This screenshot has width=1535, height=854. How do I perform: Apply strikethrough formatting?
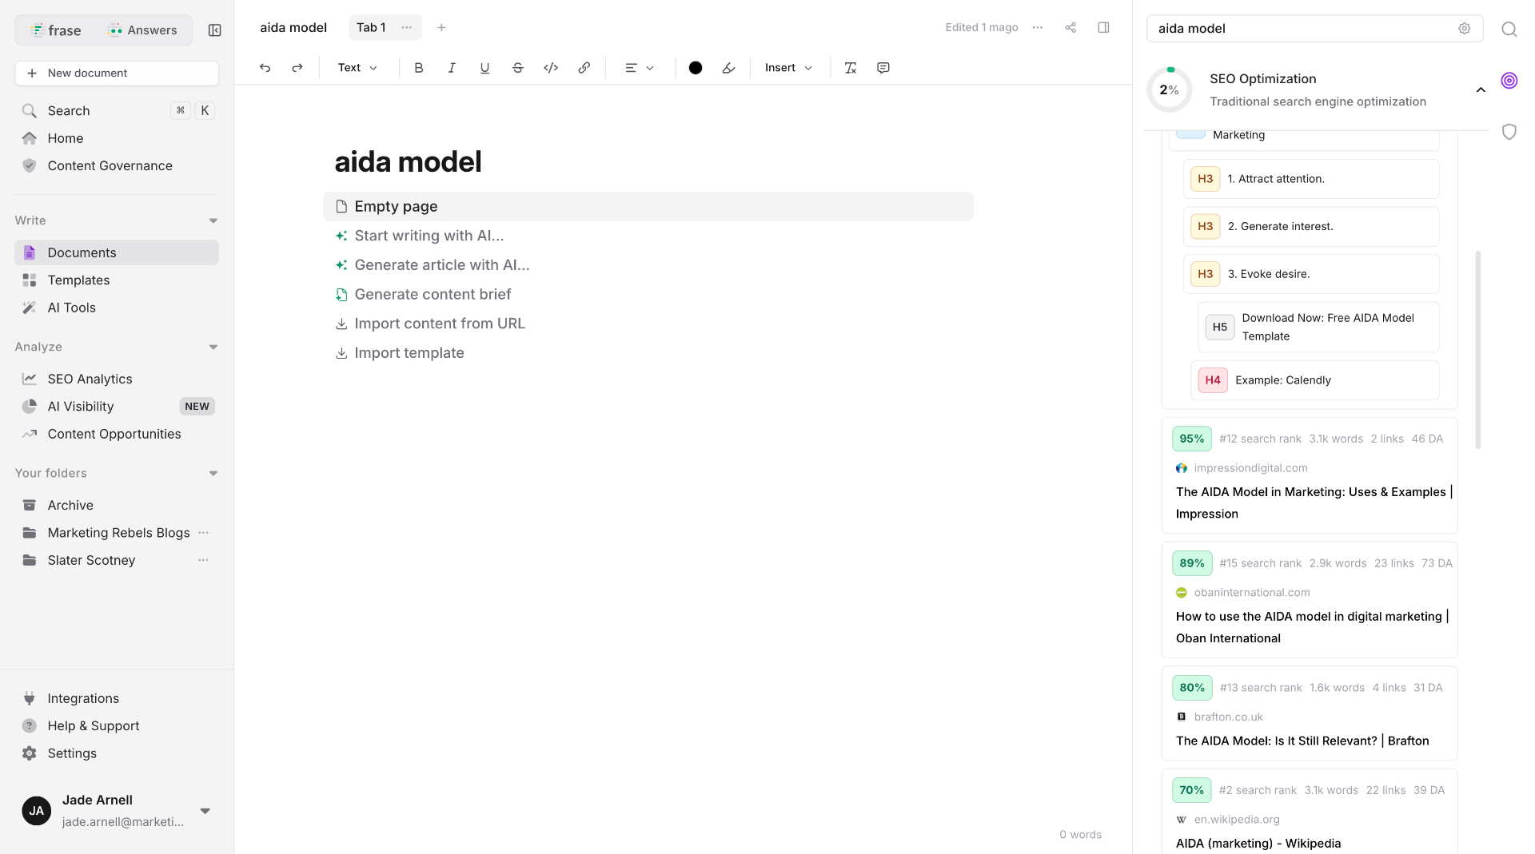(x=517, y=68)
